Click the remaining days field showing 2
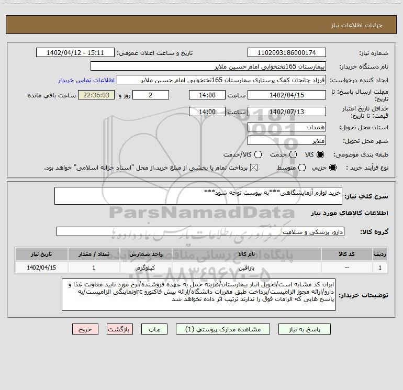Viewport: 403px width, 390px height. point(151,95)
